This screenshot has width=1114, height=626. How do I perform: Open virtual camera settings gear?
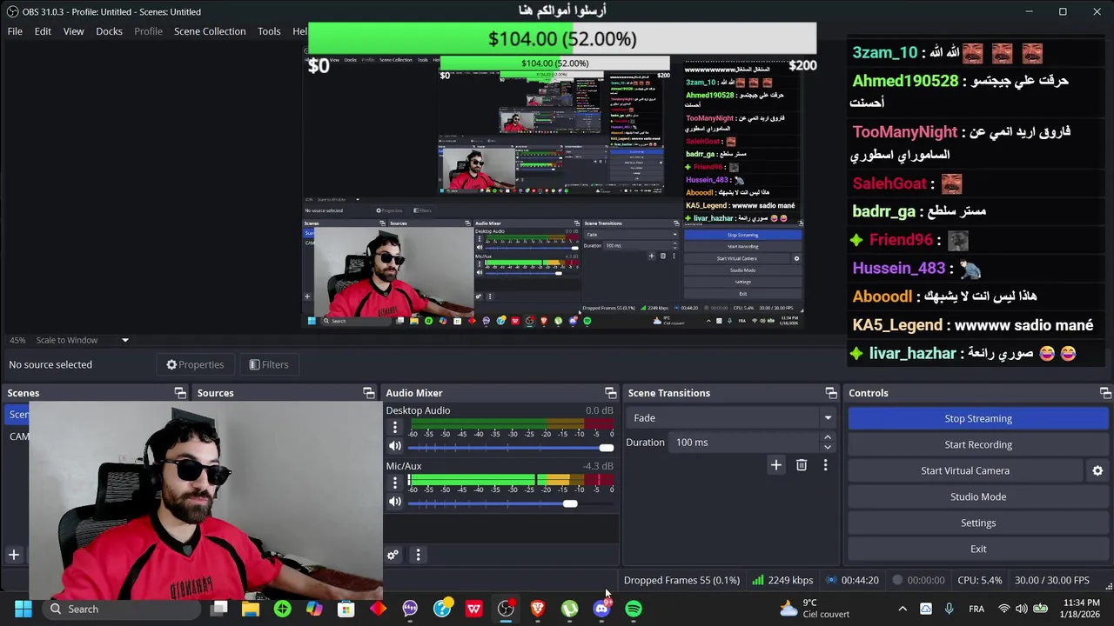[x=1097, y=470]
